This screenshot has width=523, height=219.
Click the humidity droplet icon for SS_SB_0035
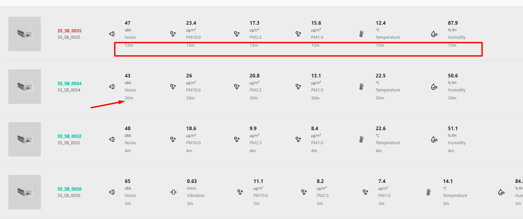(x=434, y=34)
